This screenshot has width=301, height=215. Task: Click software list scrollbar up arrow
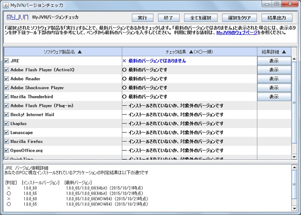294,59
